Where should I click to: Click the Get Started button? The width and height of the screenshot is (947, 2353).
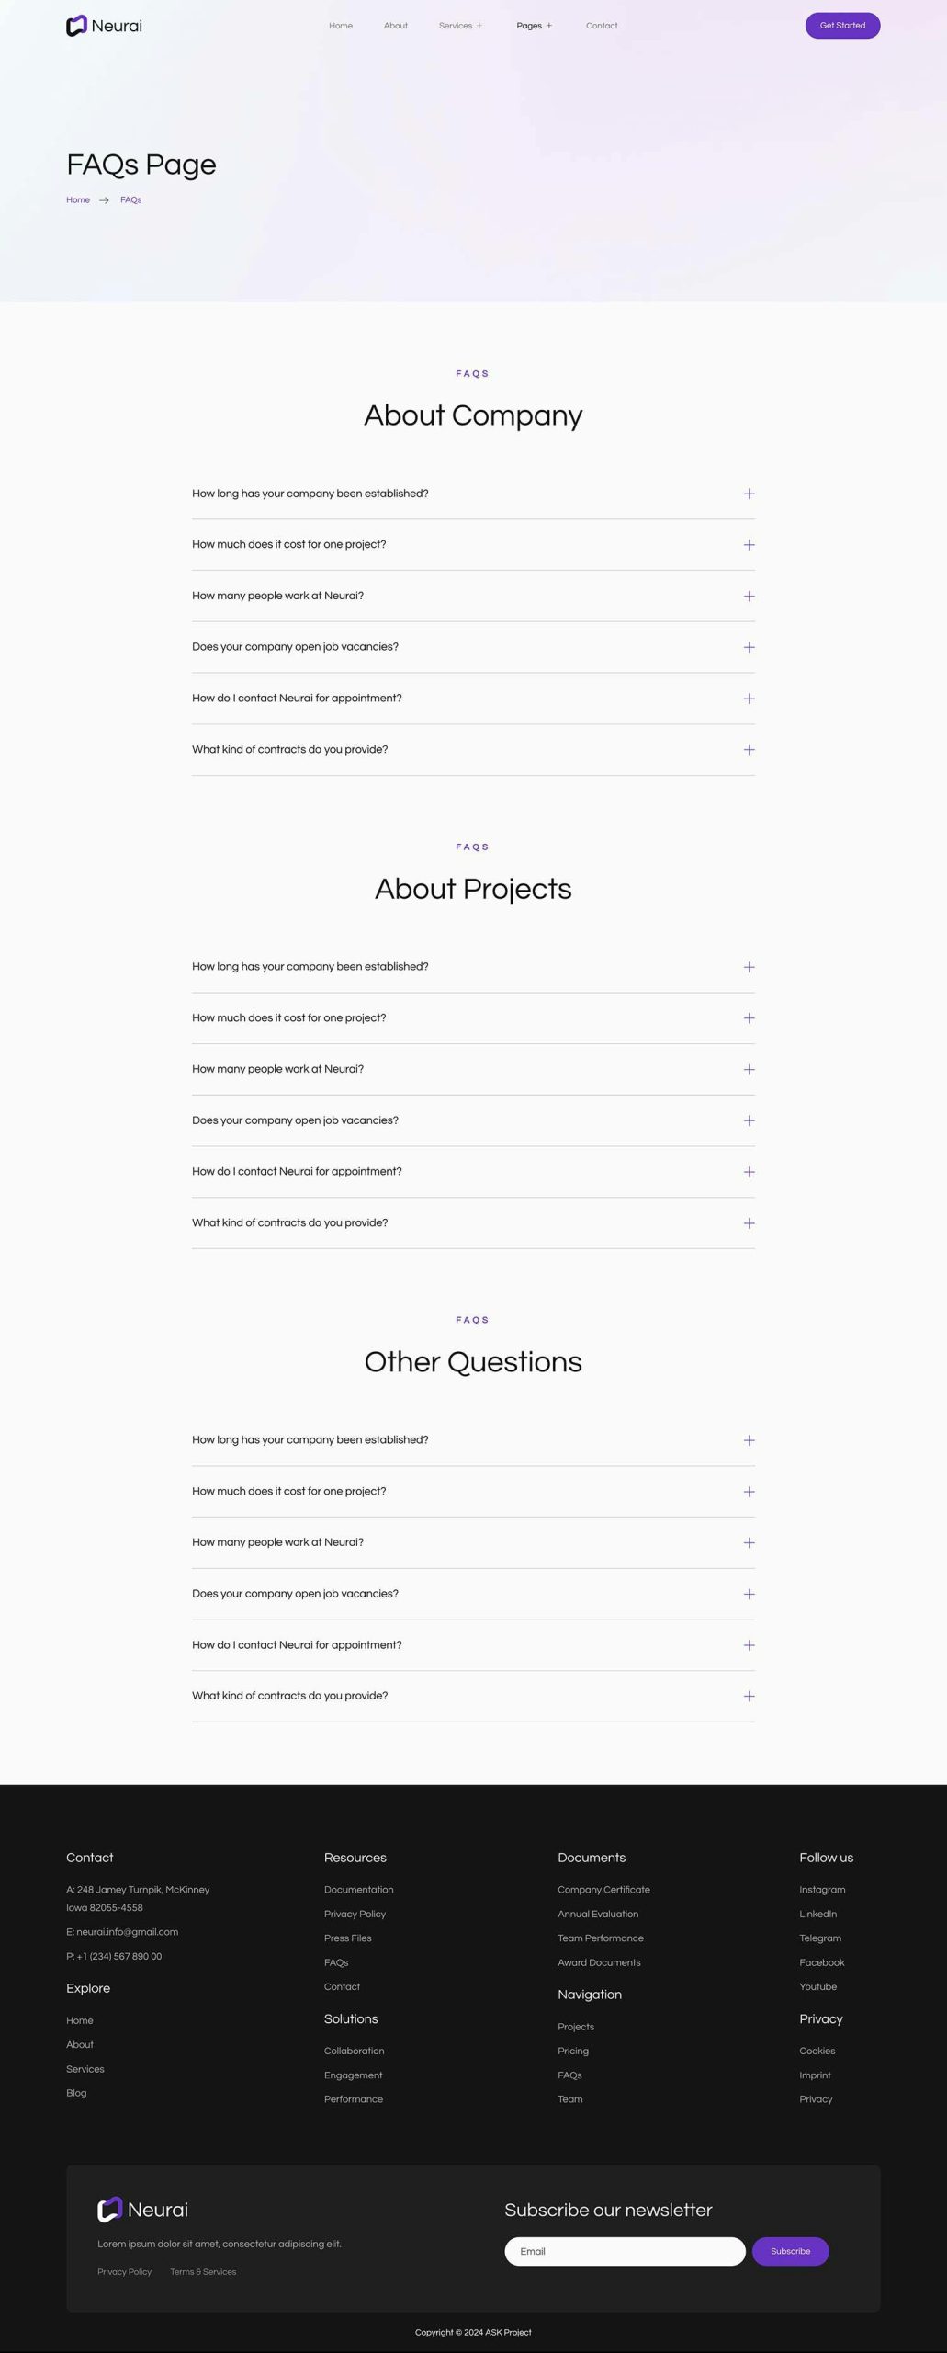click(x=842, y=26)
